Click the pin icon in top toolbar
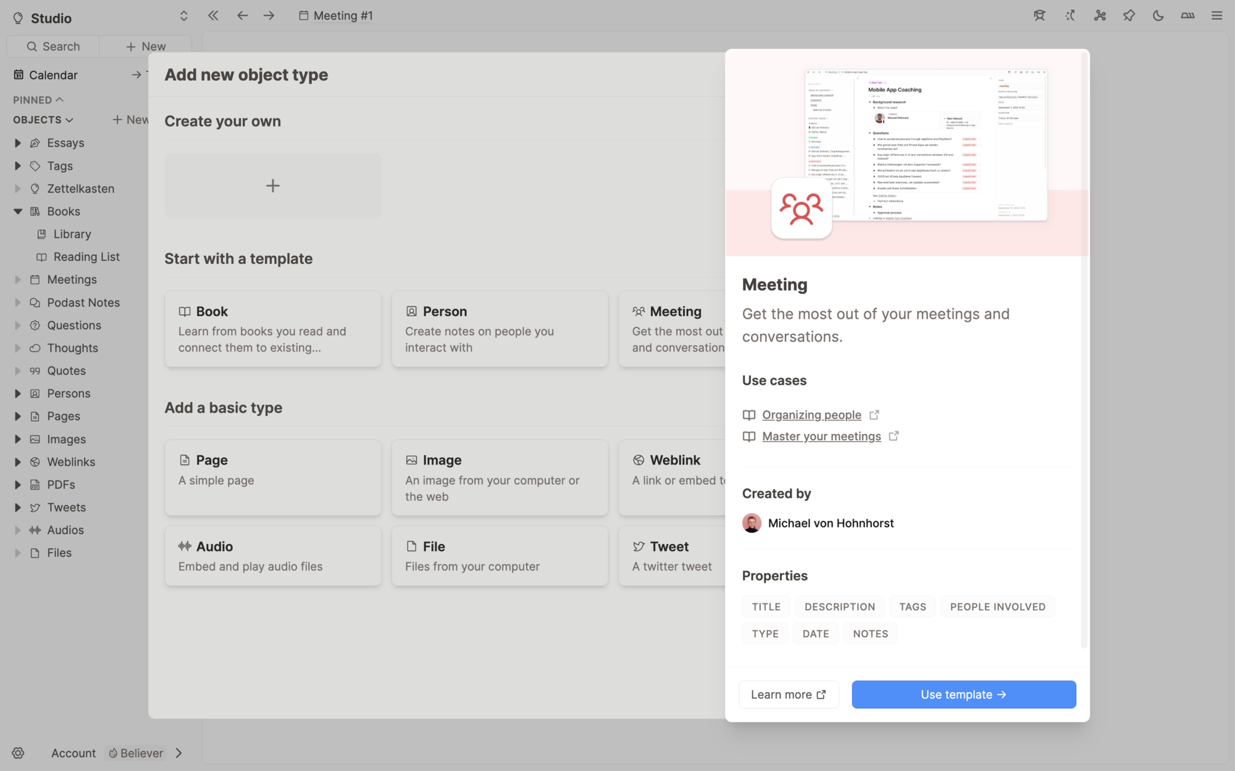Screen dimensions: 1235x771 tap(1129, 16)
